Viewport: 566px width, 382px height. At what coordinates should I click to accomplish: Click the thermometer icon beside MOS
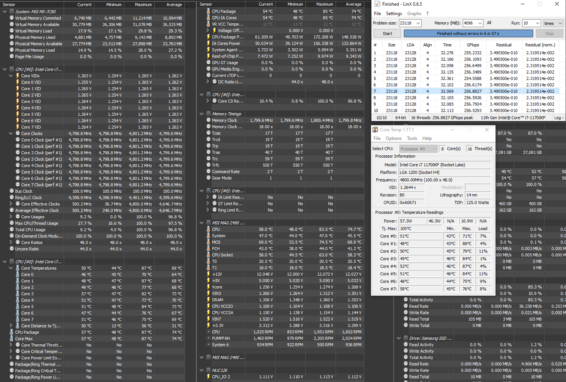click(x=209, y=242)
